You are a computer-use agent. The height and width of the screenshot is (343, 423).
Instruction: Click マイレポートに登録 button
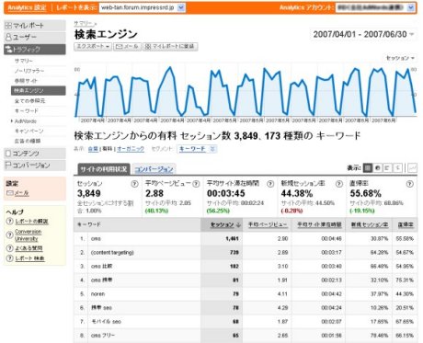tap(170, 46)
